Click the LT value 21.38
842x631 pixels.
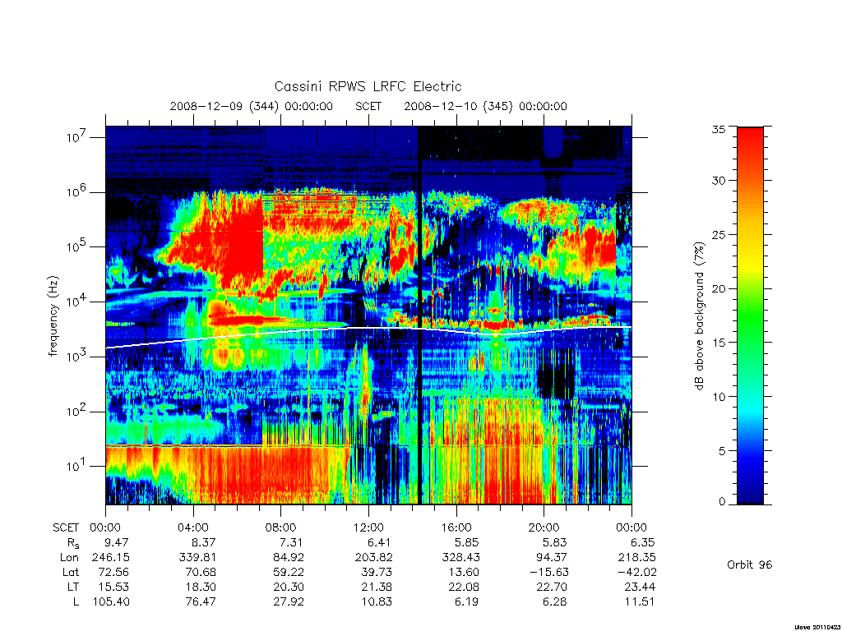(x=377, y=587)
